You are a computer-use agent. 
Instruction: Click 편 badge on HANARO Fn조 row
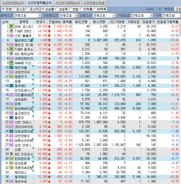11,63
